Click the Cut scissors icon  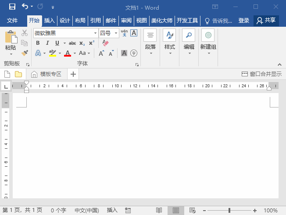point(25,33)
